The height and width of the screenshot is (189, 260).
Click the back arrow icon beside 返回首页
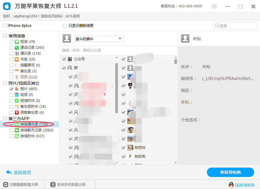9,172
